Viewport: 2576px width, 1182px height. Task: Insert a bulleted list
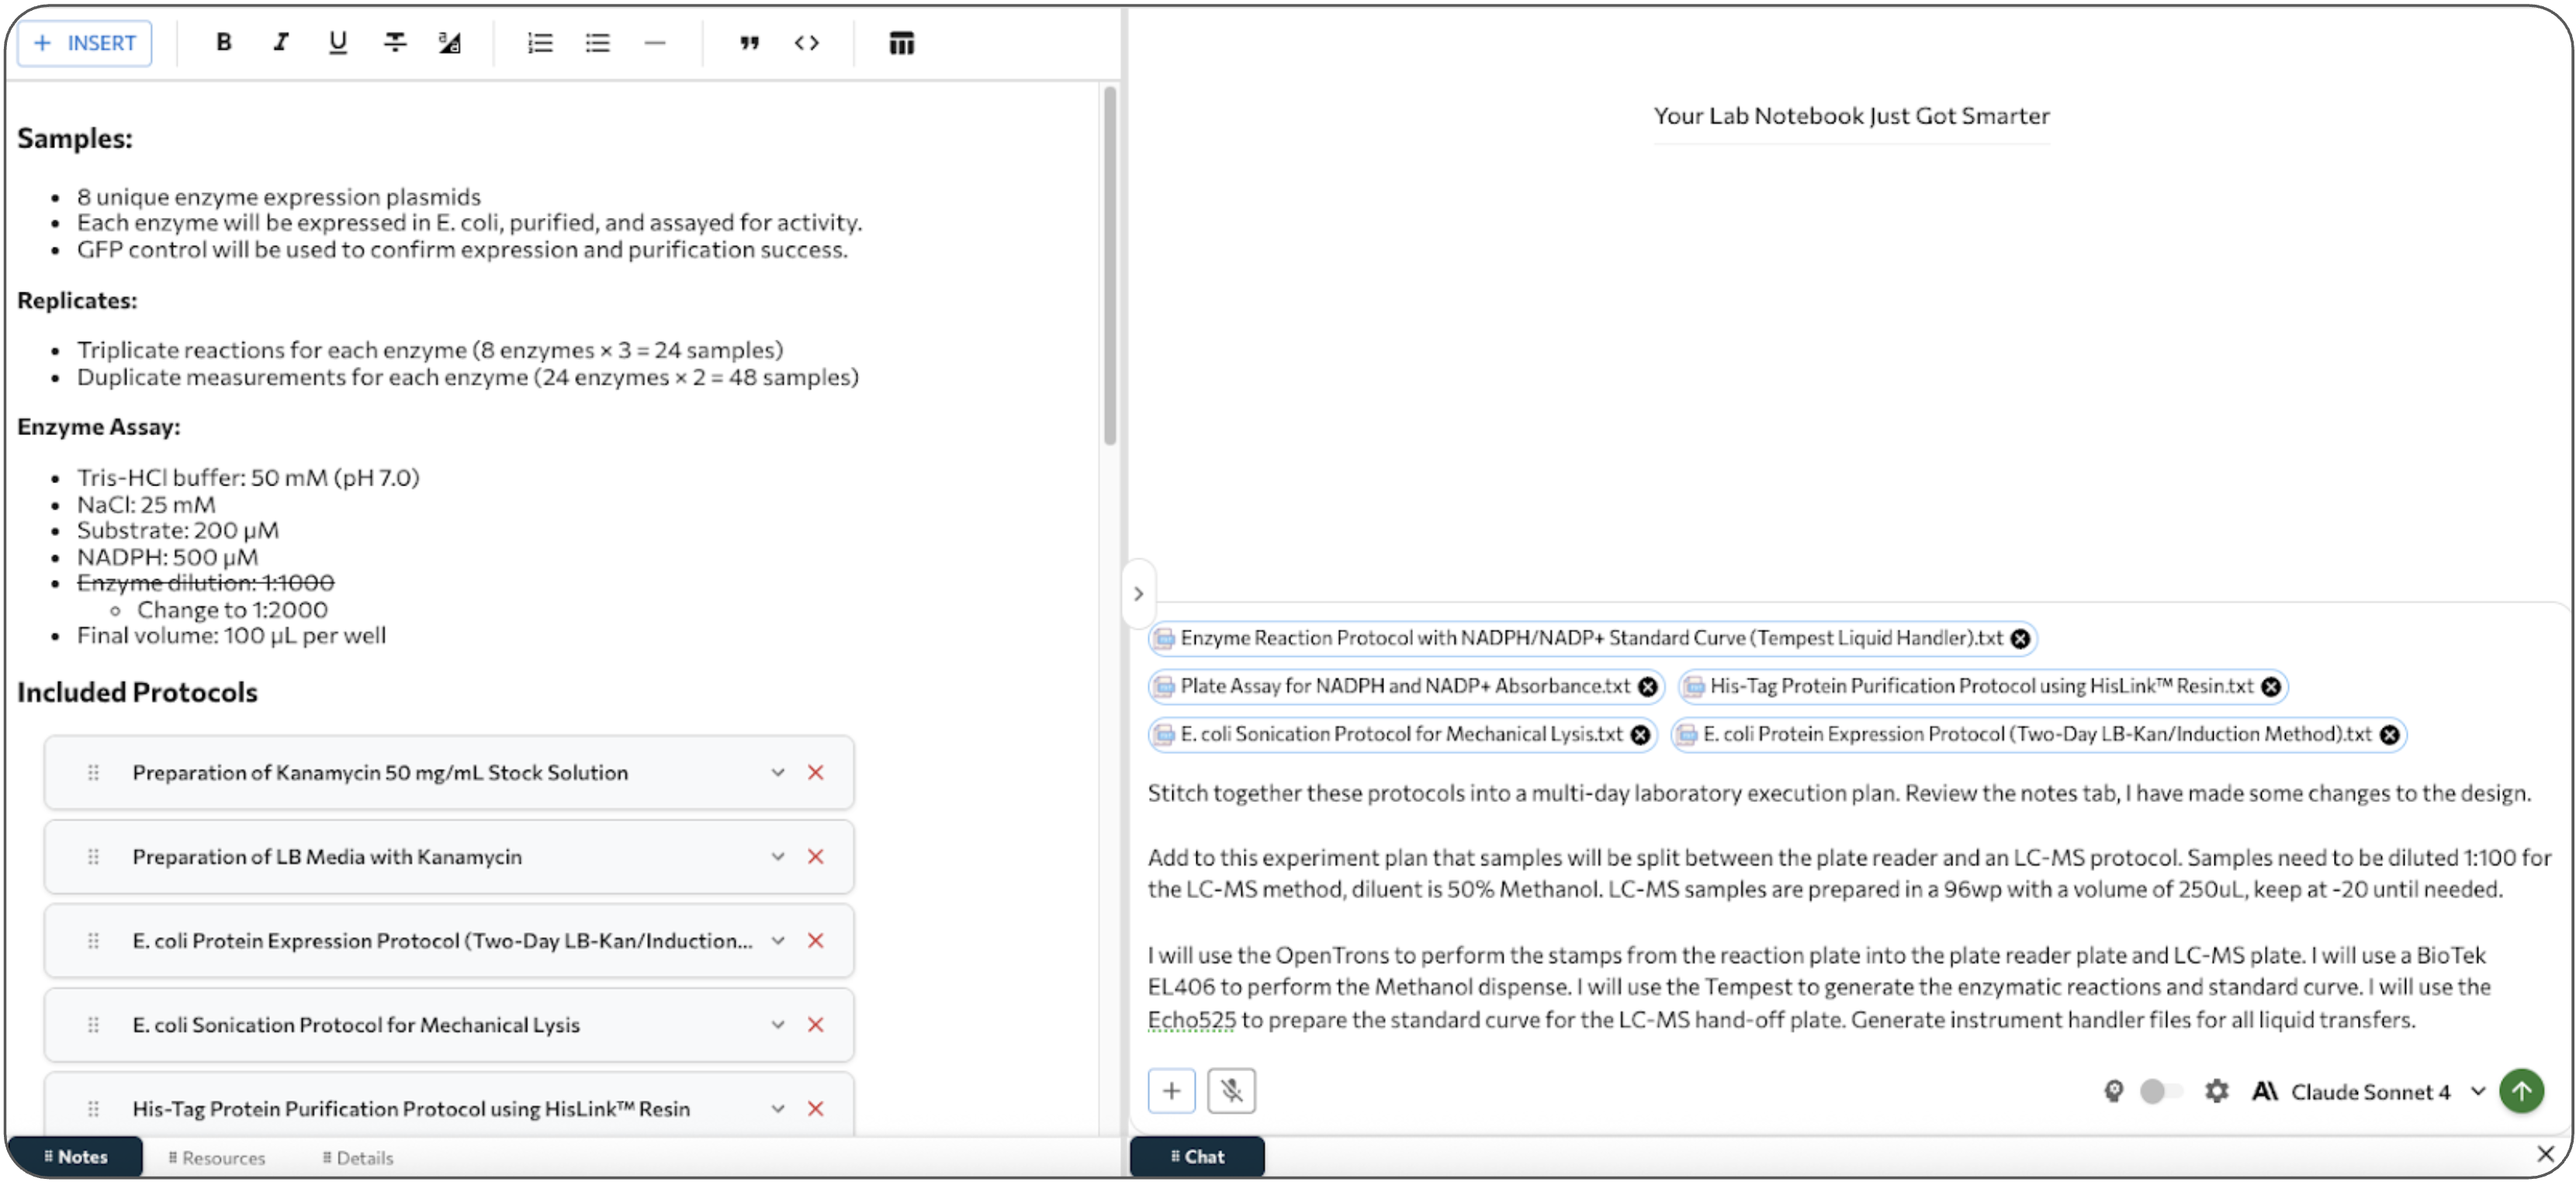click(598, 42)
